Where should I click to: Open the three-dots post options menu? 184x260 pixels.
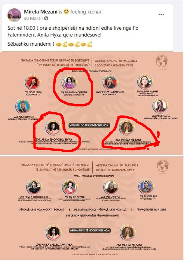pyautogui.click(x=161, y=15)
